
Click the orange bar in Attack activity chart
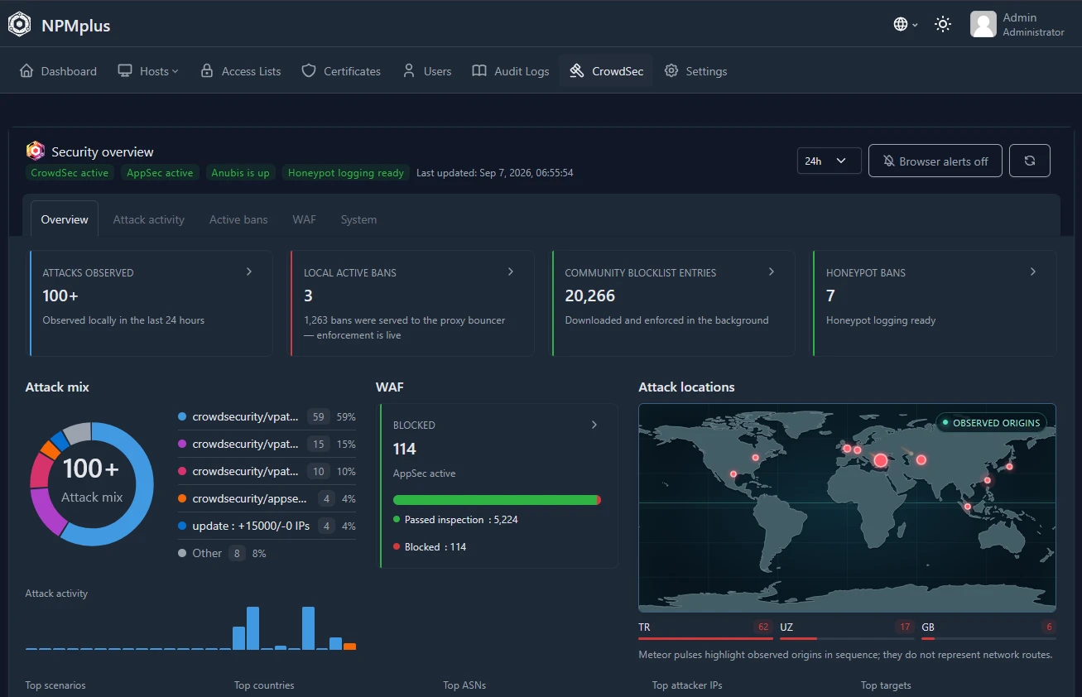(349, 647)
